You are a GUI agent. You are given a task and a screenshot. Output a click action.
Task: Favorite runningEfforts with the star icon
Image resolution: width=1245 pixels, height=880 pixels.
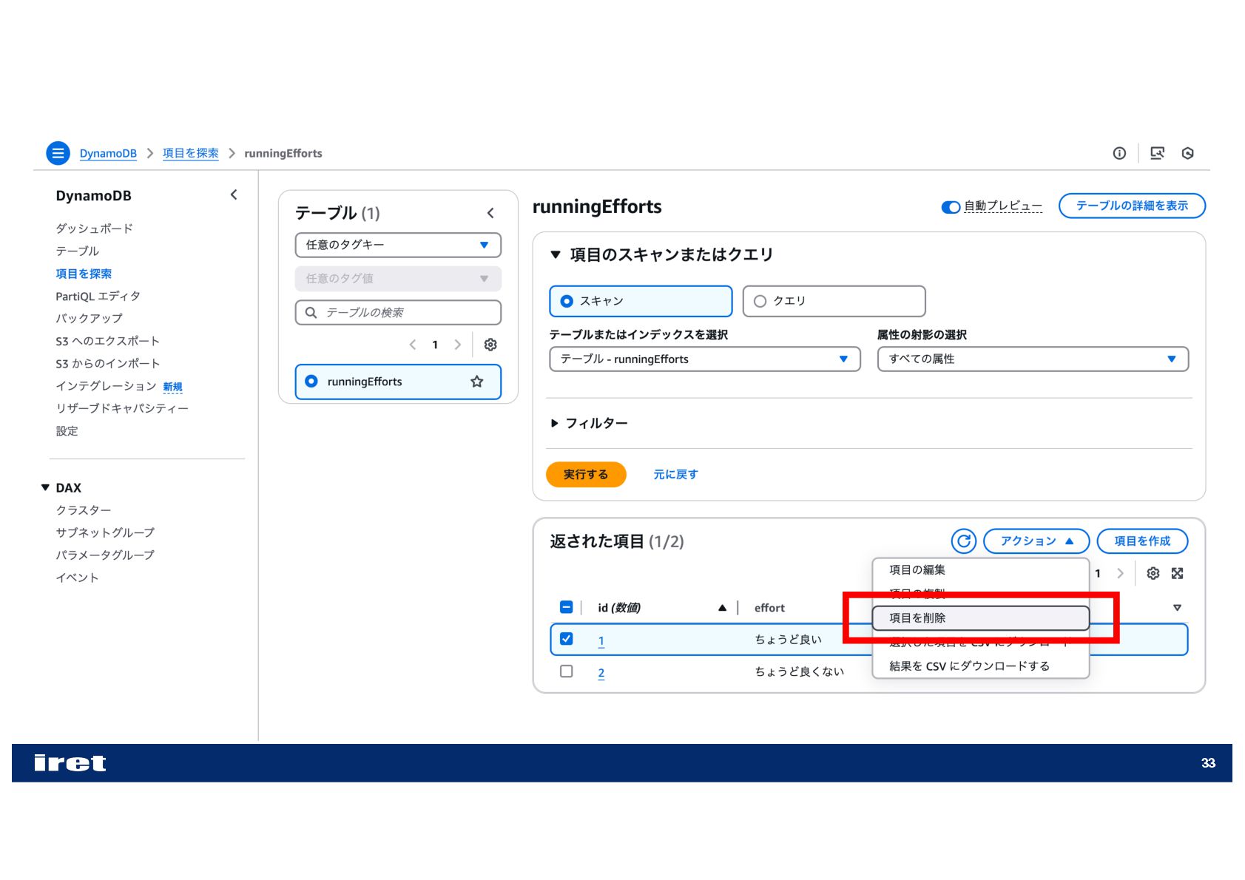click(x=477, y=382)
